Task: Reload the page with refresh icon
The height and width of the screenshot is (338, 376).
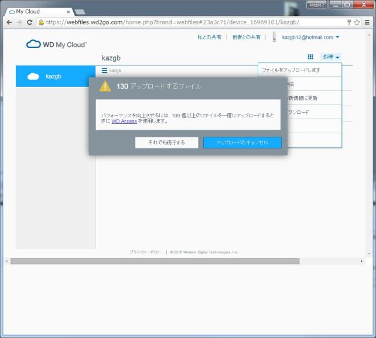Action: (29, 22)
